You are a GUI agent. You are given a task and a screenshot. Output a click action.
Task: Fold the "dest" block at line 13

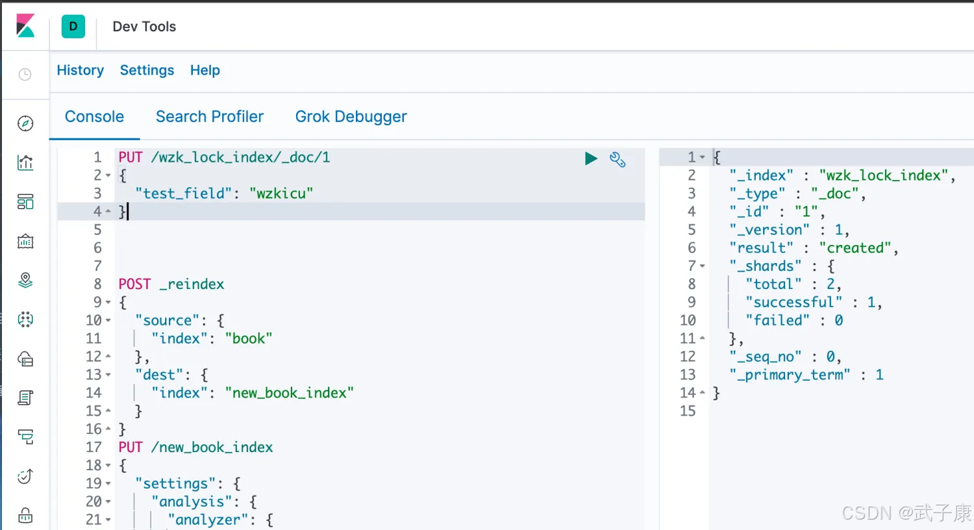coord(108,375)
